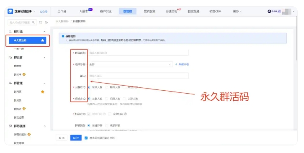The height and width of the screenshot is (153, 304).
Task: Open the 选择分组 dropdown showing 全部
Action: (130, 64)
